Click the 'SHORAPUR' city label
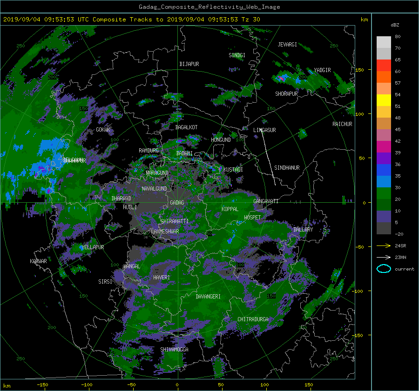 [x=286, y=94]
